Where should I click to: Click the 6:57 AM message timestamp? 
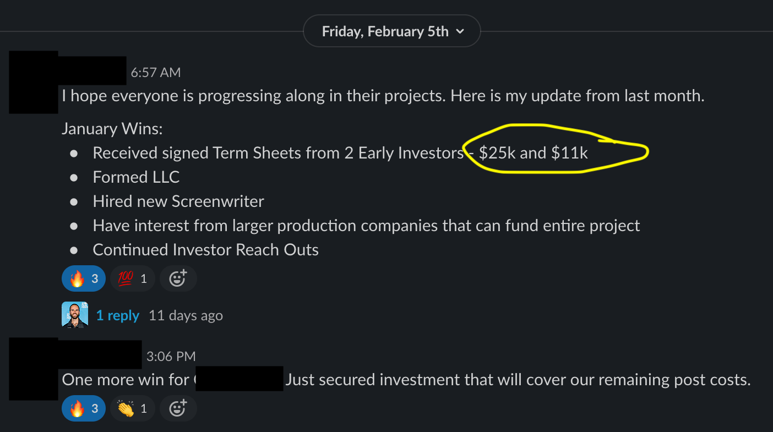click(156, 72)
